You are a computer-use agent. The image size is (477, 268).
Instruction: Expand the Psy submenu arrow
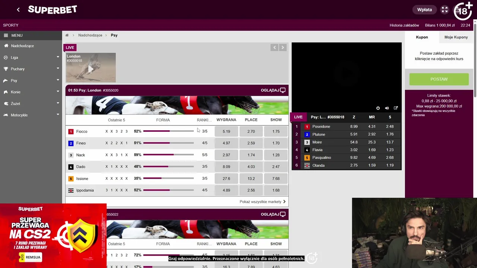pos(58,80)
